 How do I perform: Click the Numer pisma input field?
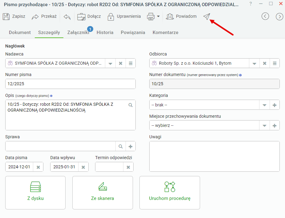click(70, 84)
